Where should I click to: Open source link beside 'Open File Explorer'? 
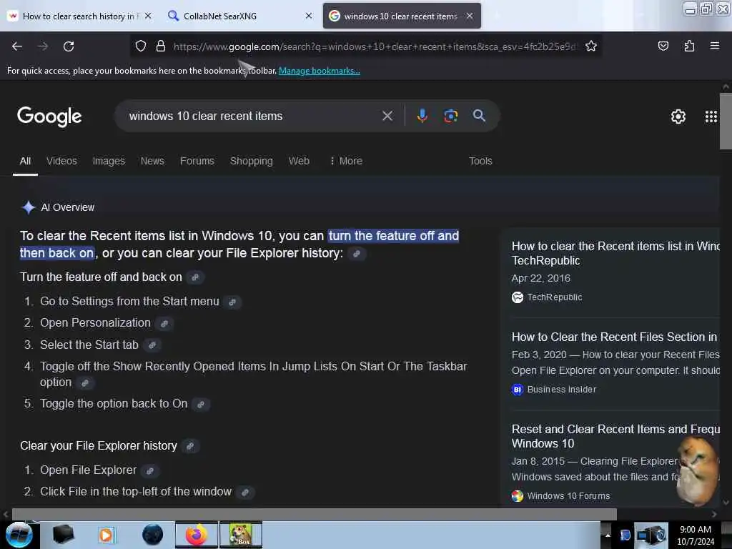click(x=150, y=470)
